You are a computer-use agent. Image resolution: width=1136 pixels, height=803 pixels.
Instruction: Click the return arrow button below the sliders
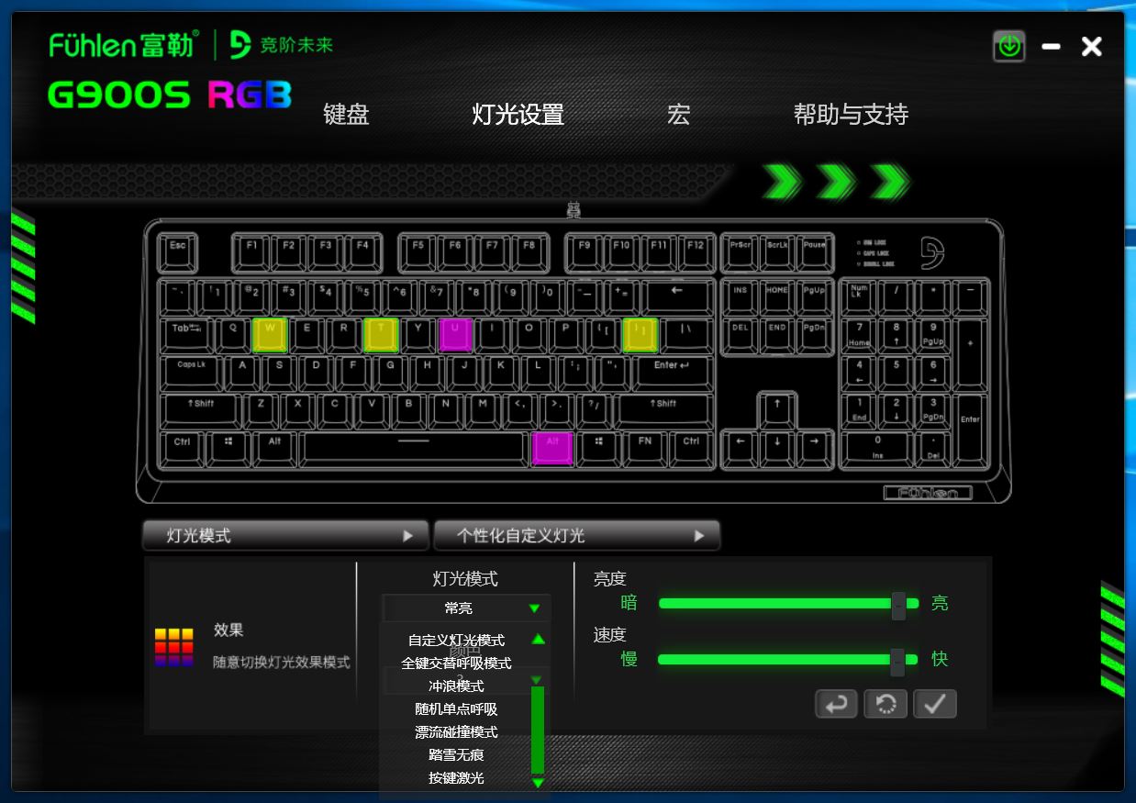tap(836, 704)
